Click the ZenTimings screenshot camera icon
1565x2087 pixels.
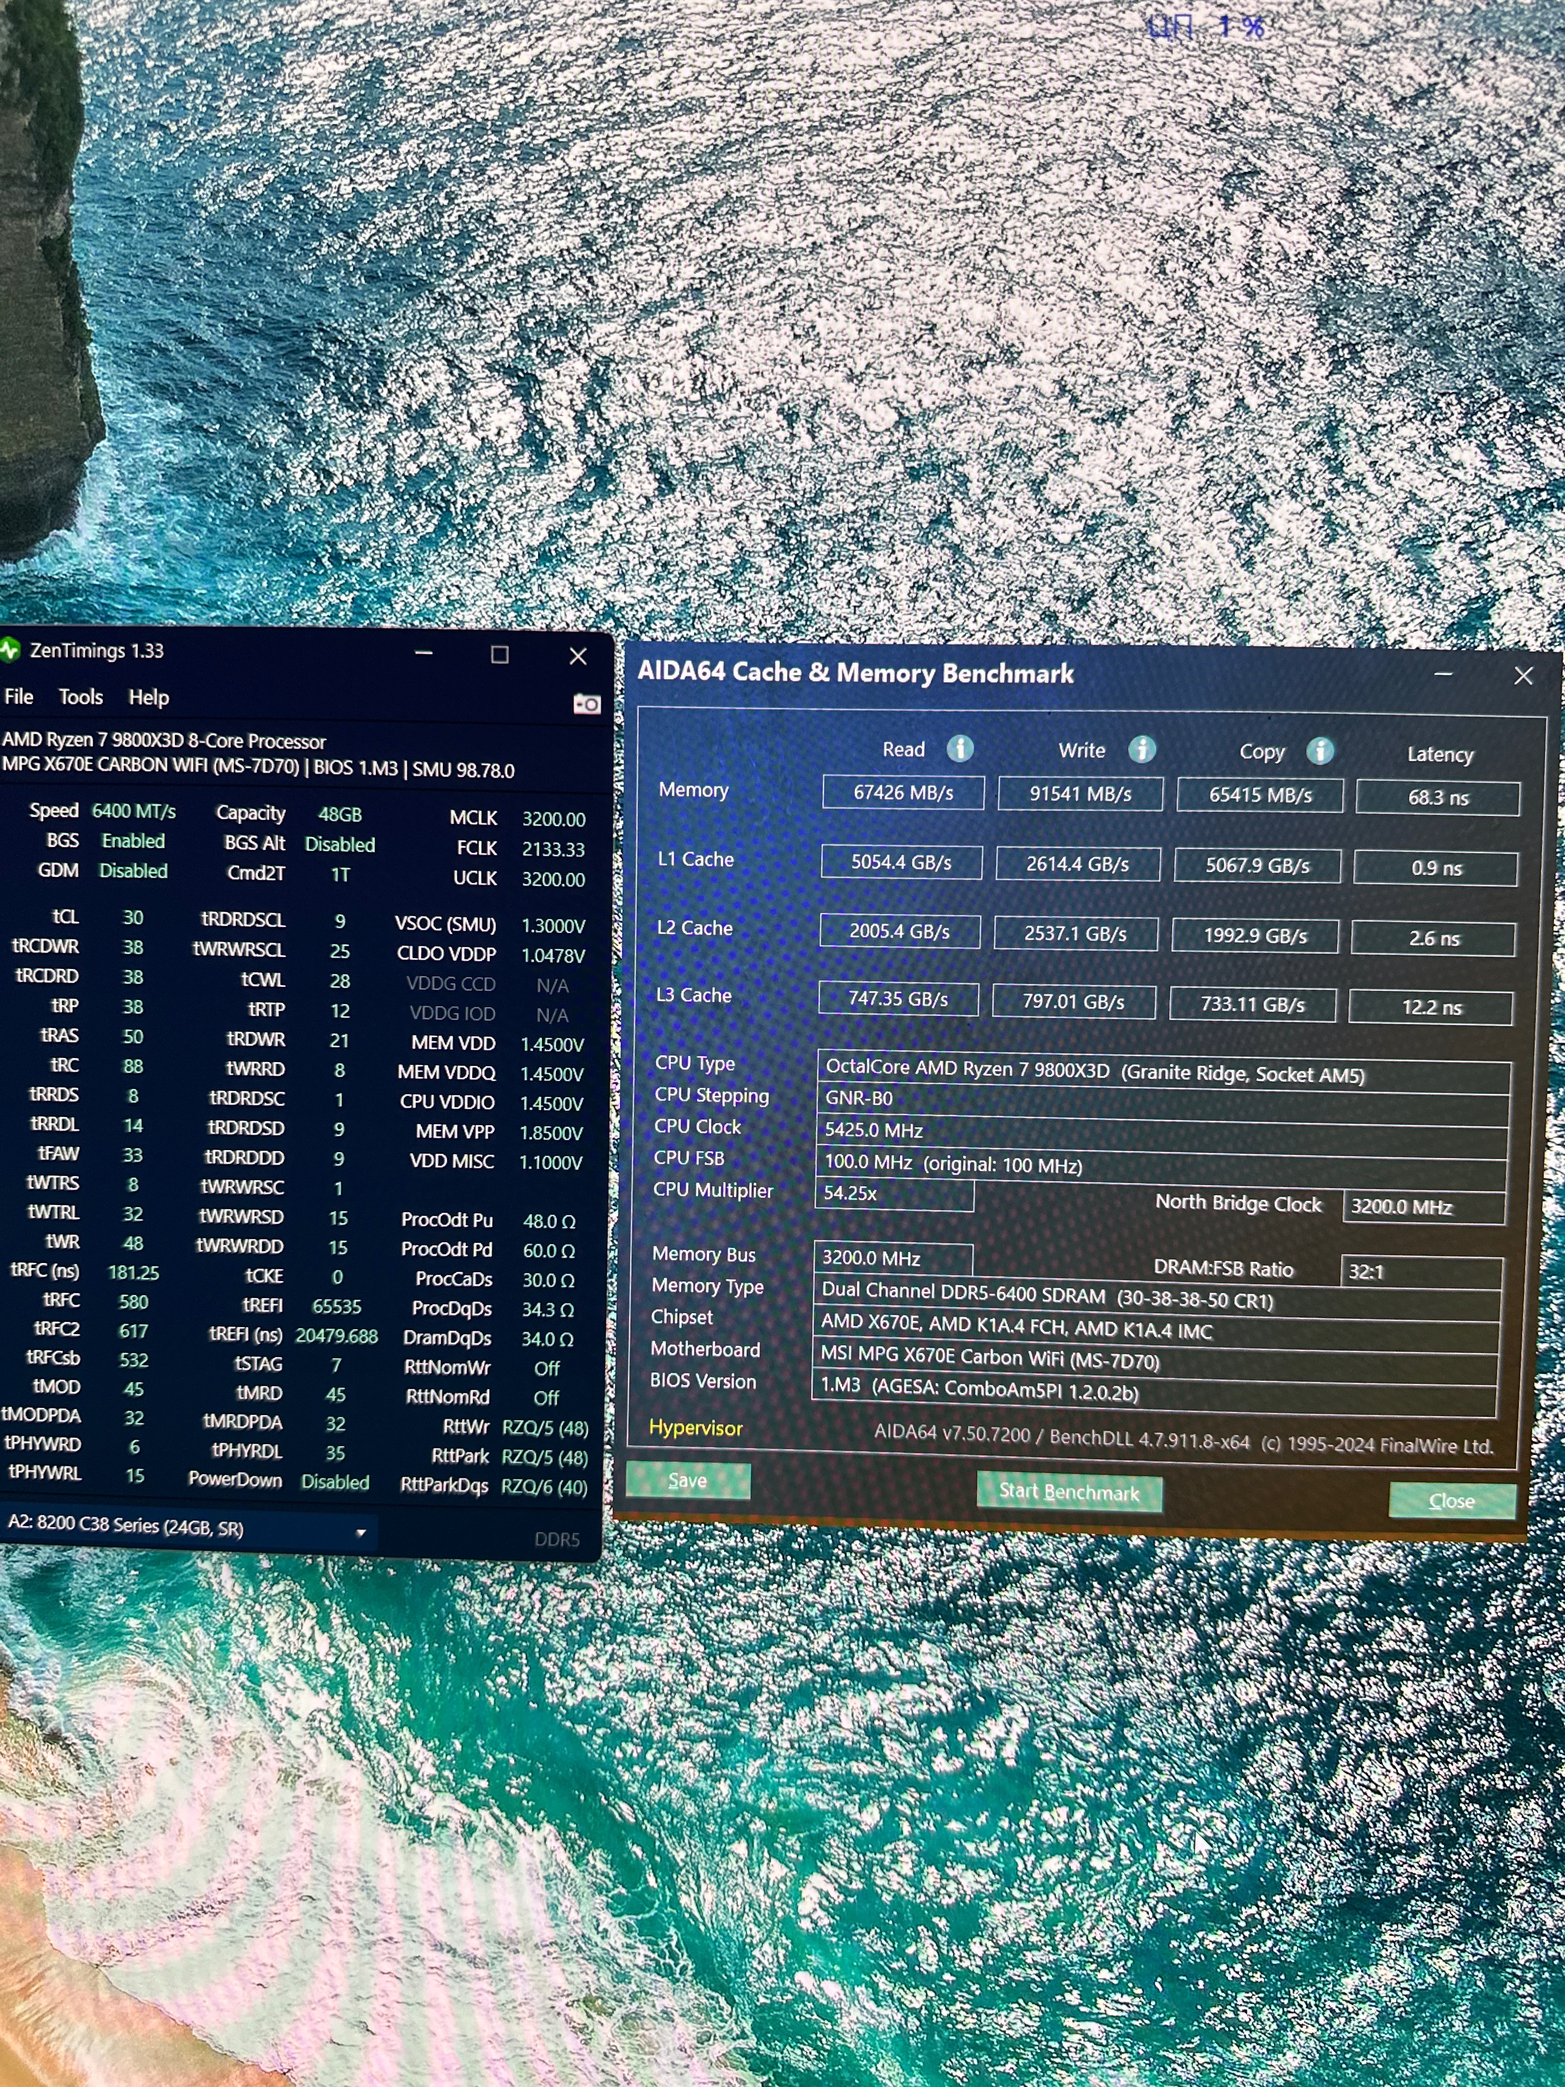click(587, 704)
